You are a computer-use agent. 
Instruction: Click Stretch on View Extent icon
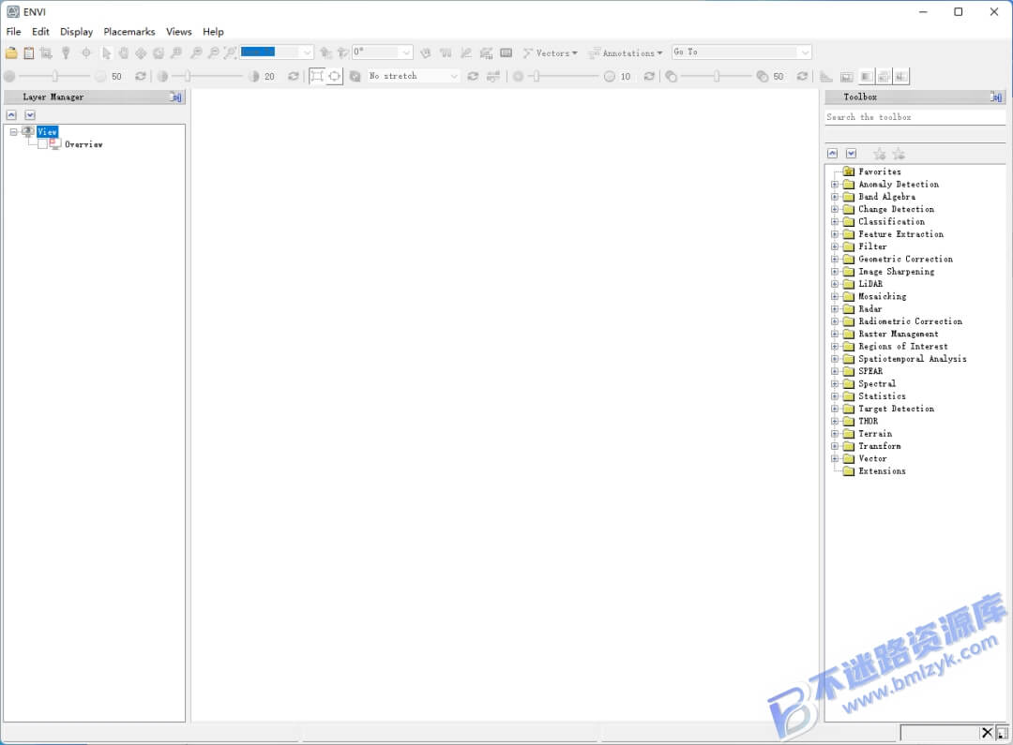click(x=317, y=76)
